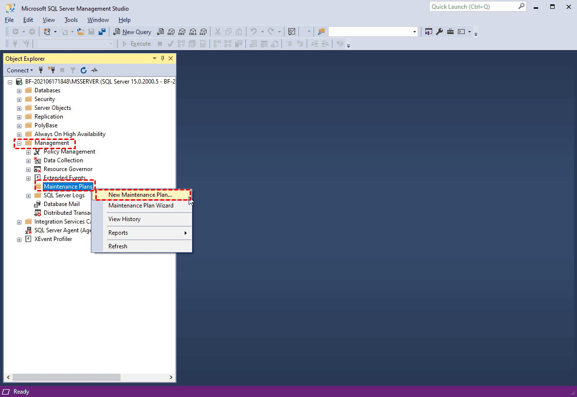Click the New Project icon
Screen dimensions: 577x397
47,32
